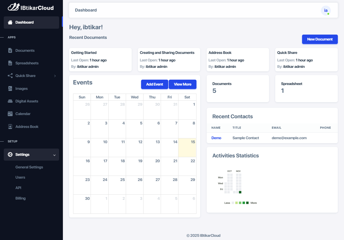Open the Users settings entry
Image resolution: width=344 pixels, height=240 pixels.
[x=20, y=177]
